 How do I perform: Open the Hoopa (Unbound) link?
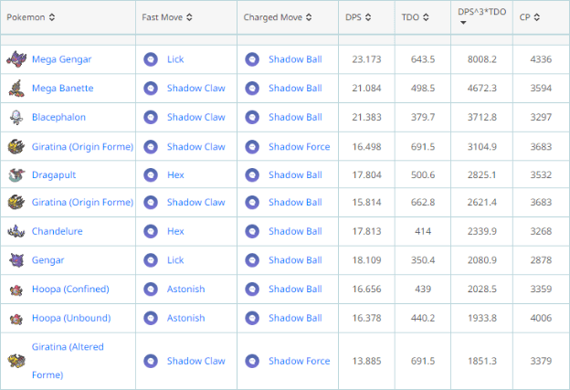tap(71, 318)
